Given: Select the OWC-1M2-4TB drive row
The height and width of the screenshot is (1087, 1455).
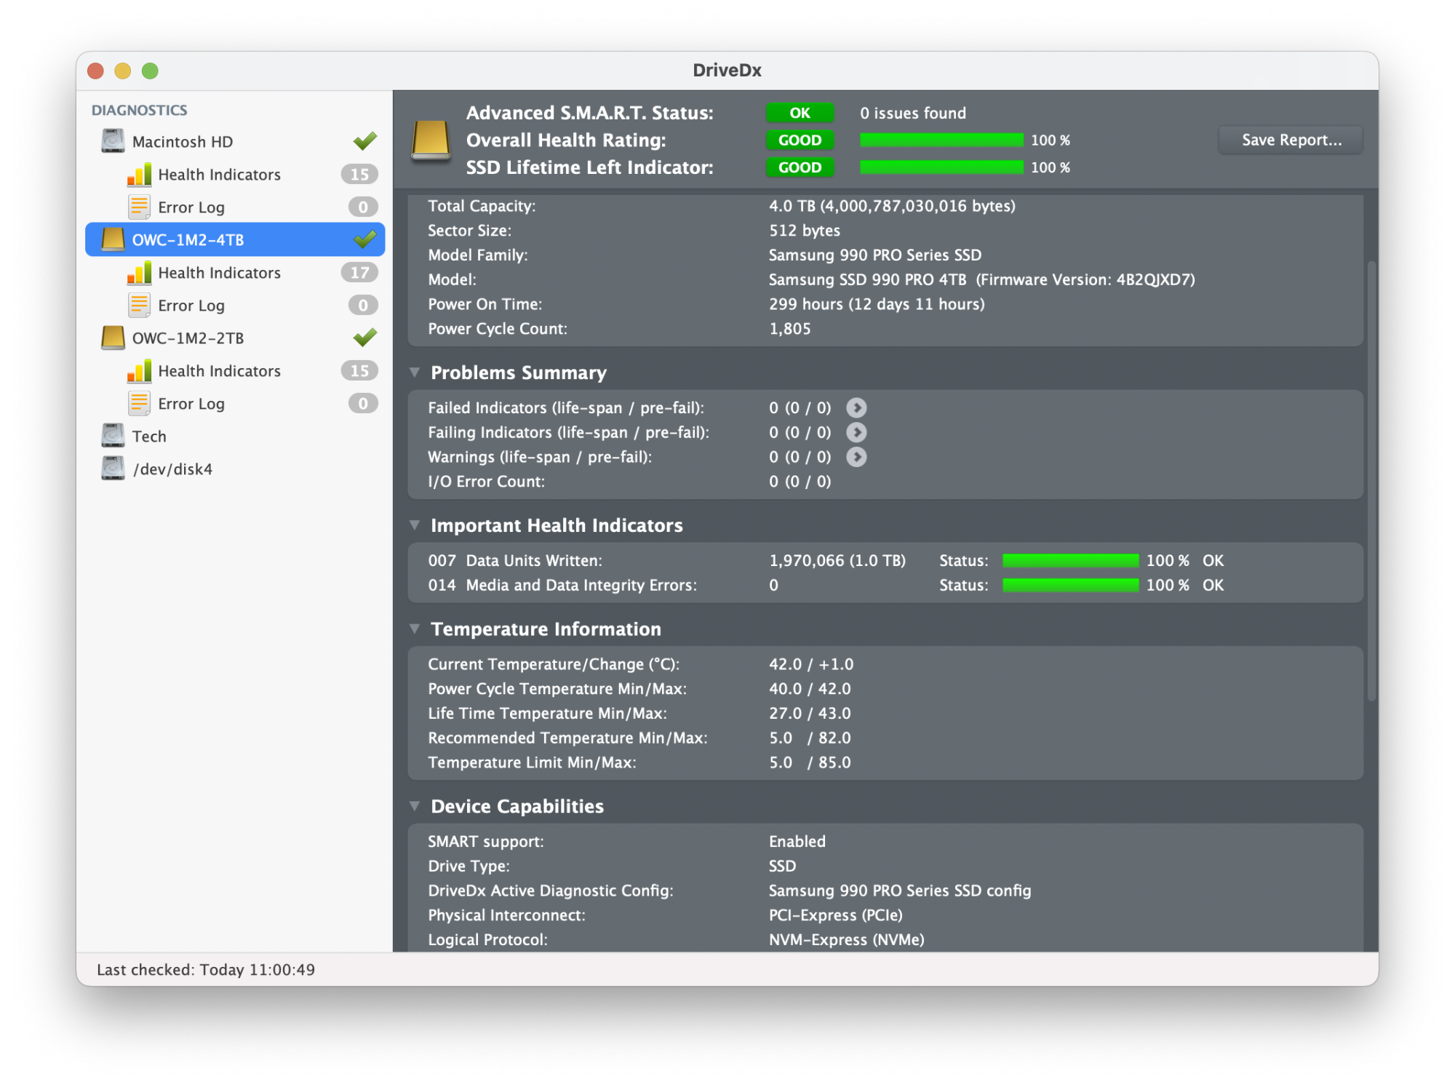Looking at the screenshot, I should [235, 239].
